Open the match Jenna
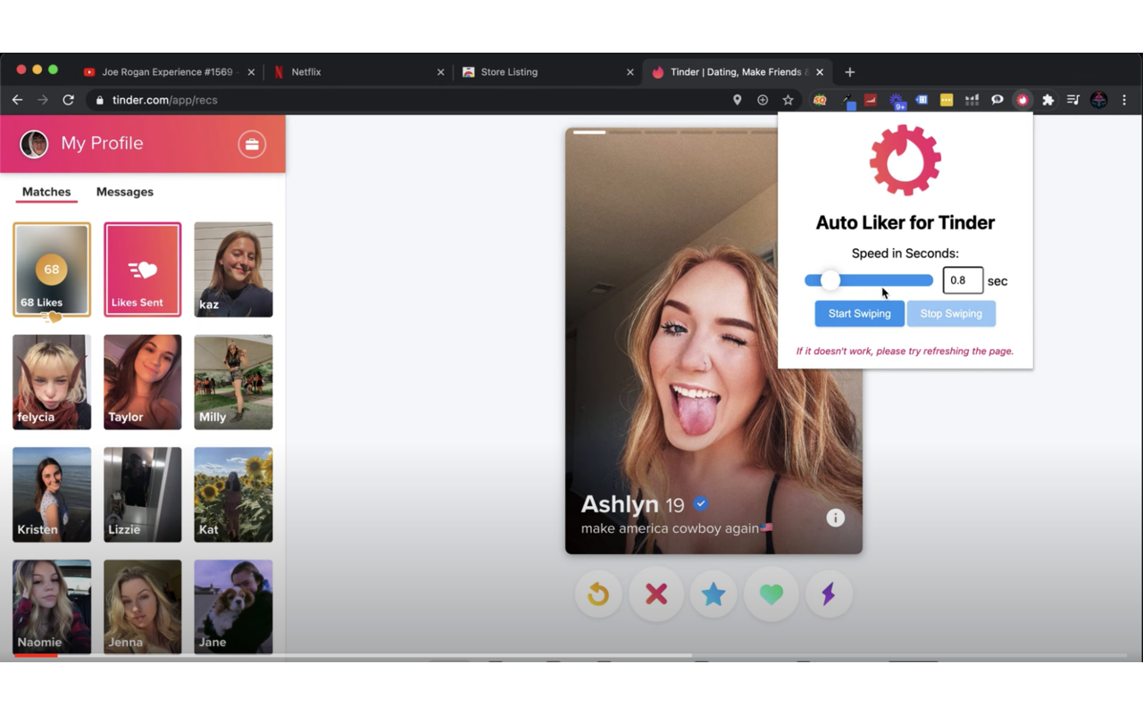 (143, 607)
